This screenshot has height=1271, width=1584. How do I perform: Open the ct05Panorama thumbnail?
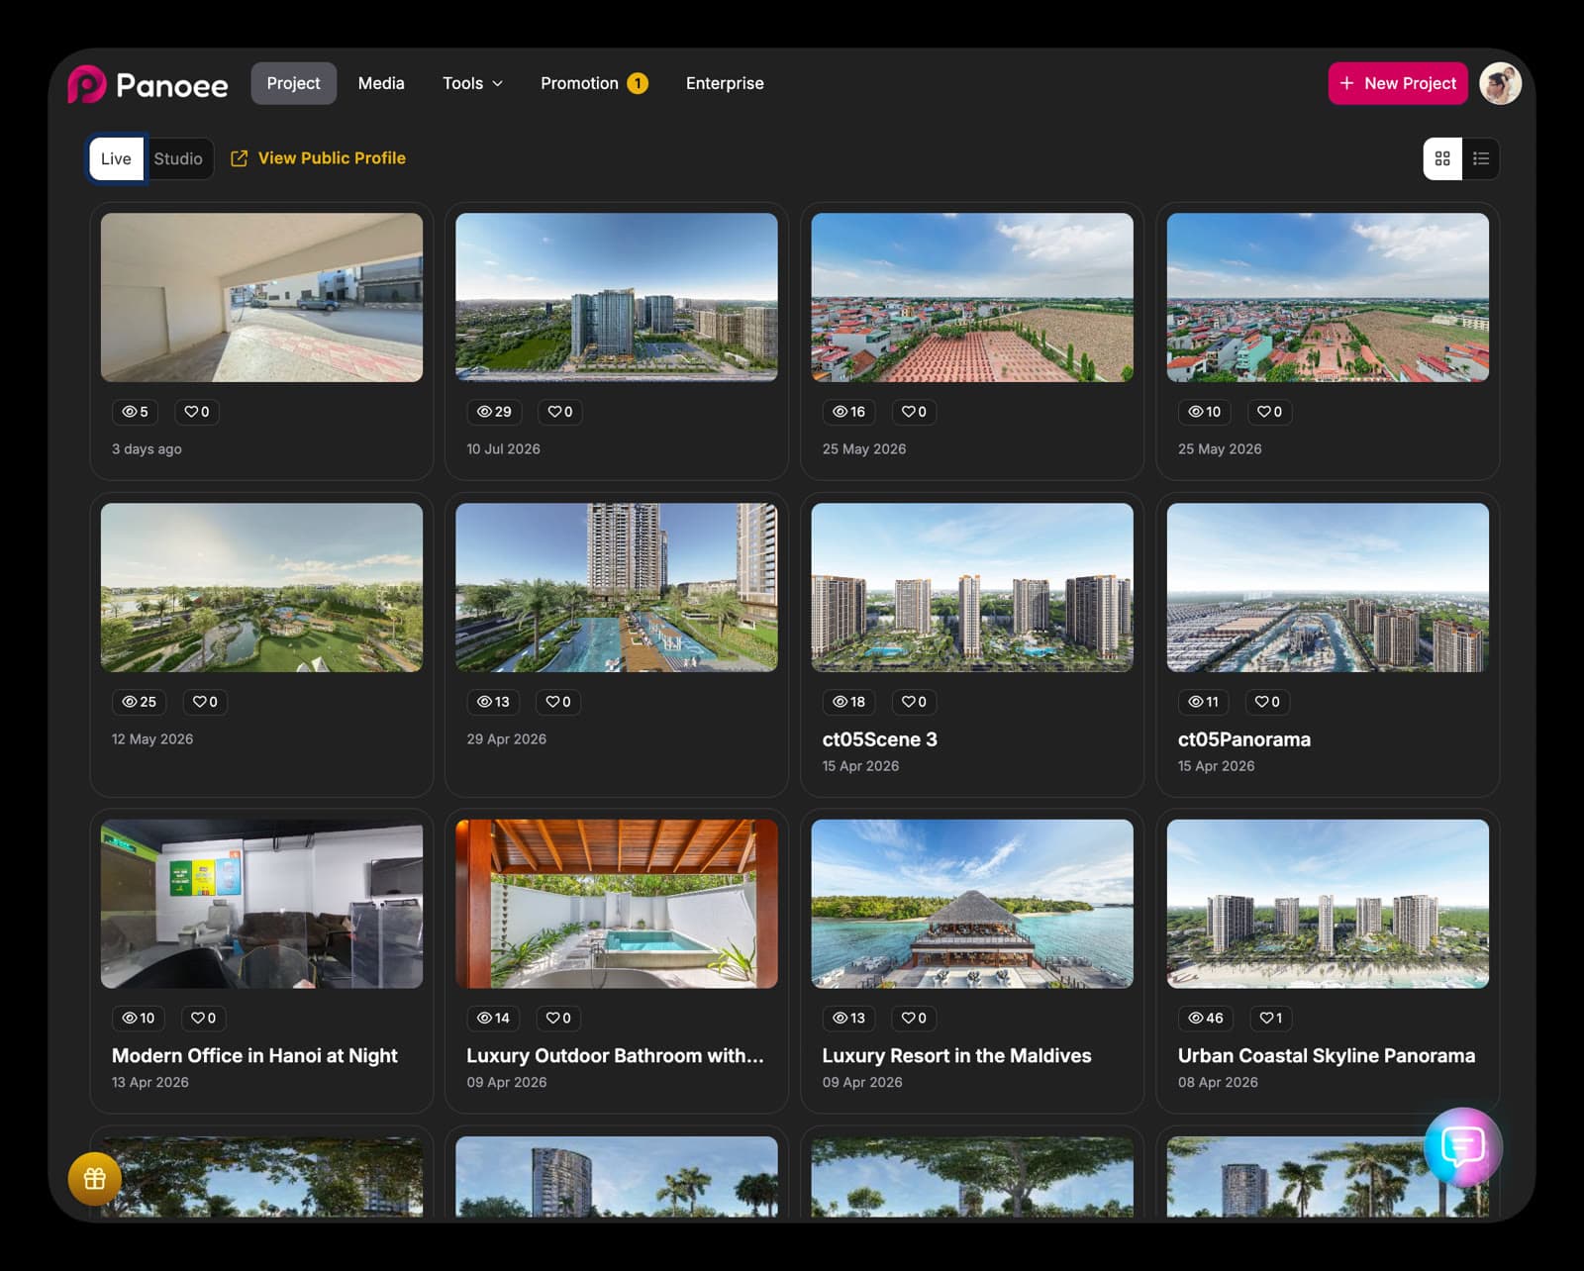[x=1328, y=588]
